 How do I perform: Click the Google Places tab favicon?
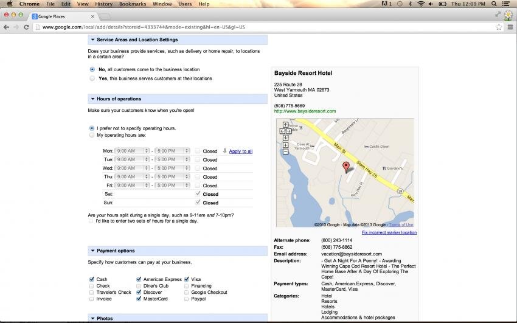pyautogui.click(x=35, y=16)
